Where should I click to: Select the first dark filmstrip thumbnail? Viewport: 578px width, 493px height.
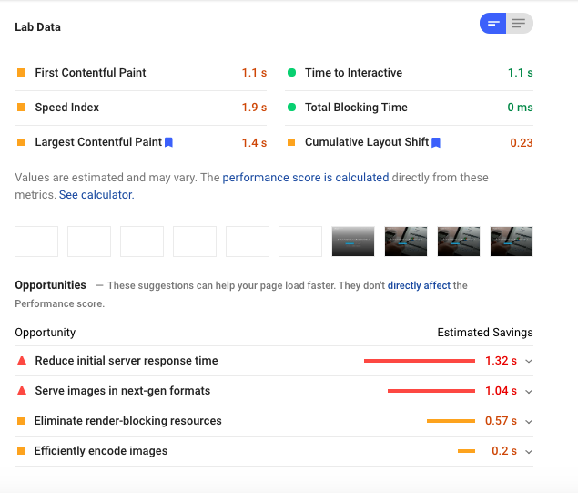pos(353,241)
